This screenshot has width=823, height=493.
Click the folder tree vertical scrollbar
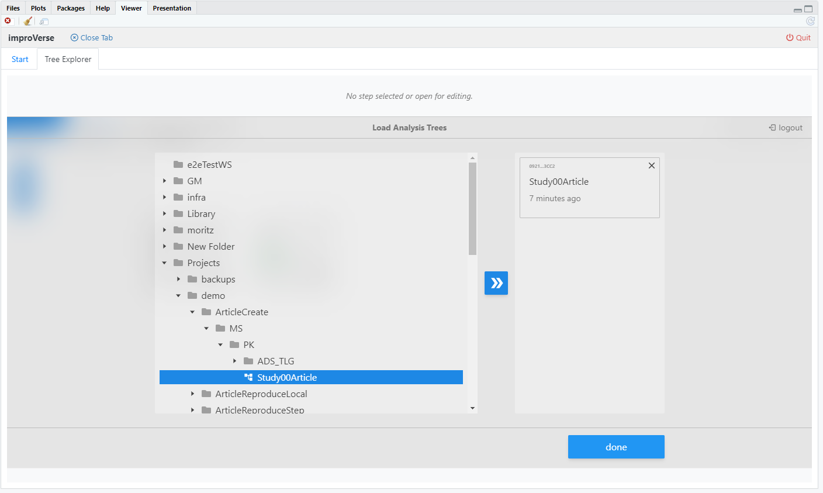point(472,208)
